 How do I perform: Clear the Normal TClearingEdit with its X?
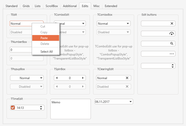(127, 78)
